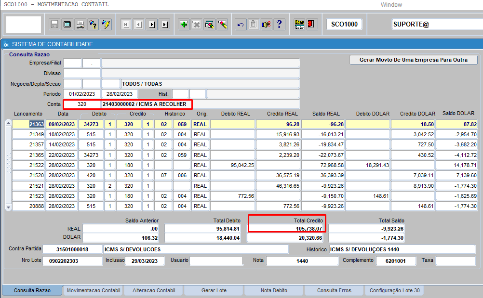Select lancamento 20888 row
This screenshot has width=483, height=298.
point(28,206)
